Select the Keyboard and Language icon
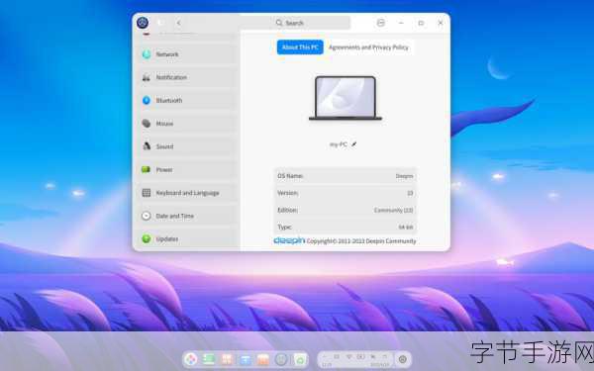594x371 pixels. (147, 193)
